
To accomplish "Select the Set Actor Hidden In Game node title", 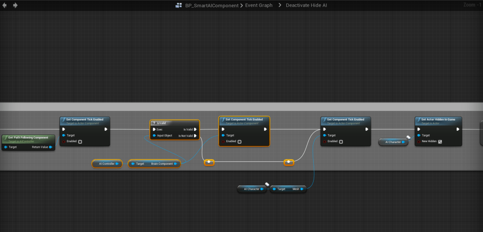I will (x=438, y=120).
